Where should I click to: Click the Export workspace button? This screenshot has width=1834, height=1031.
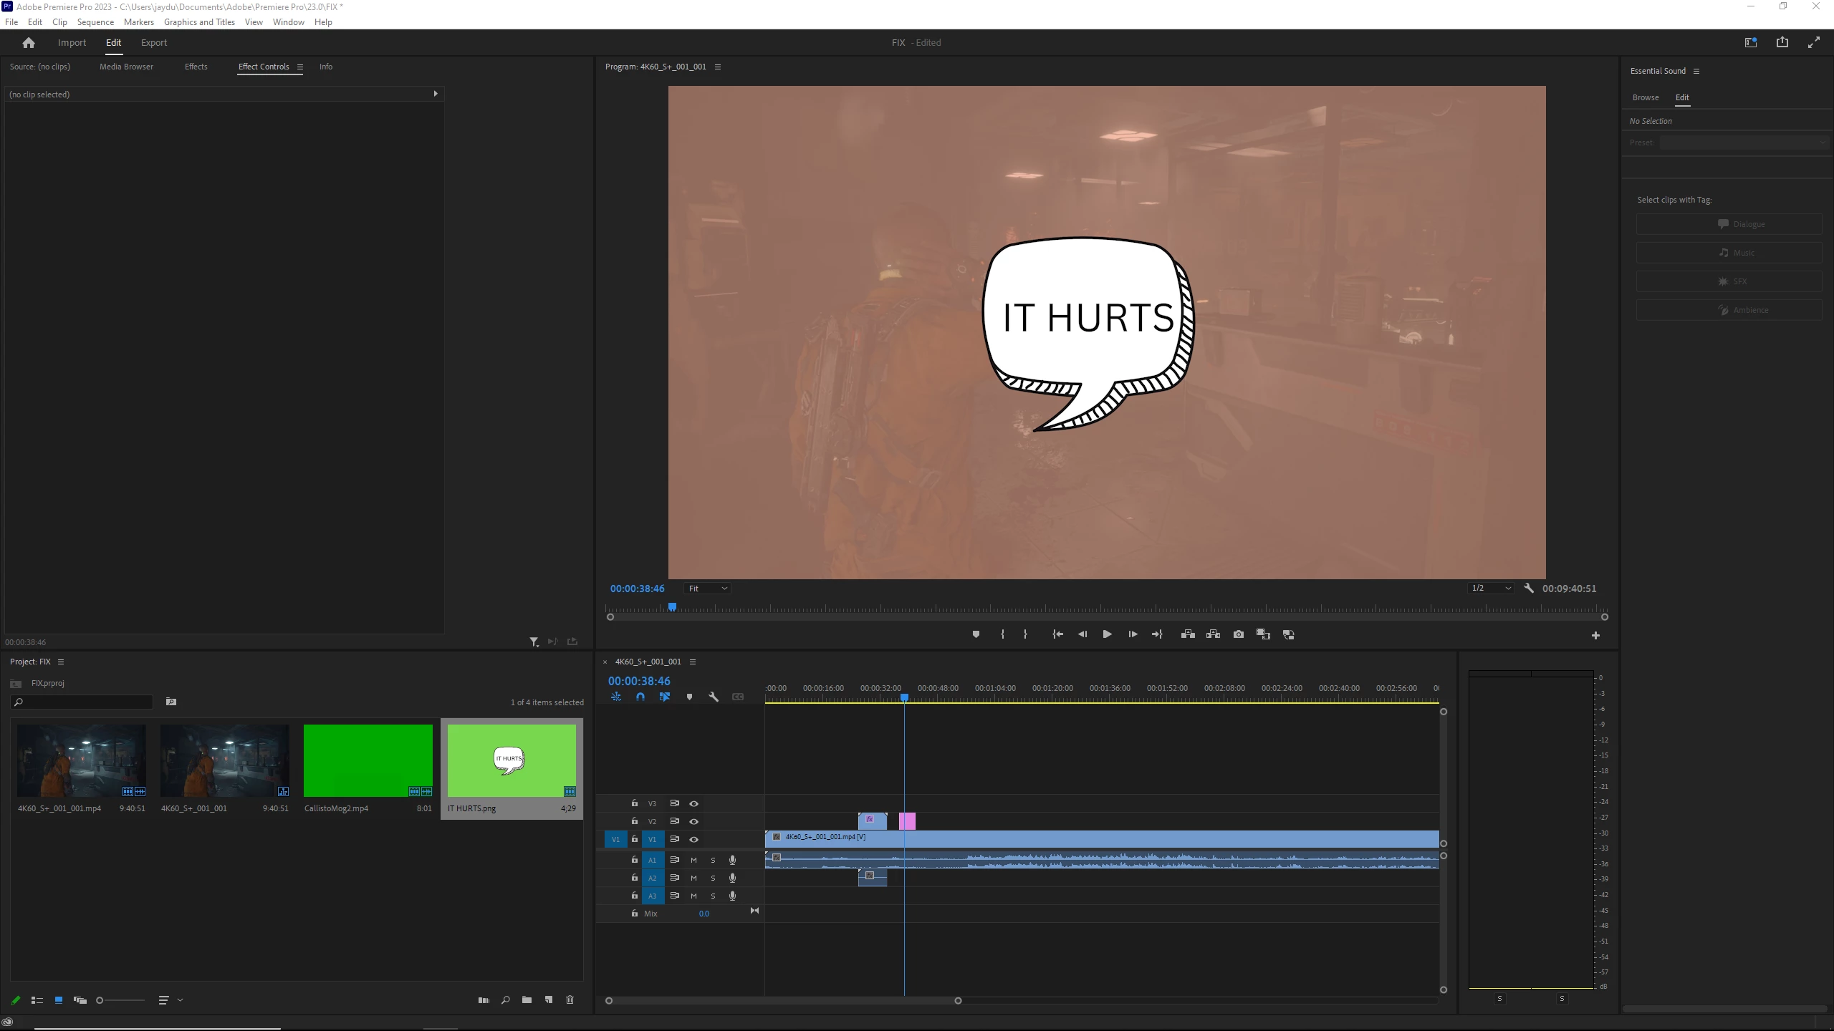(x=153, y=43)
